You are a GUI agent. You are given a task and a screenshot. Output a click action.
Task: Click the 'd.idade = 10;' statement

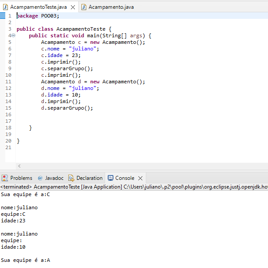[61, 95]
